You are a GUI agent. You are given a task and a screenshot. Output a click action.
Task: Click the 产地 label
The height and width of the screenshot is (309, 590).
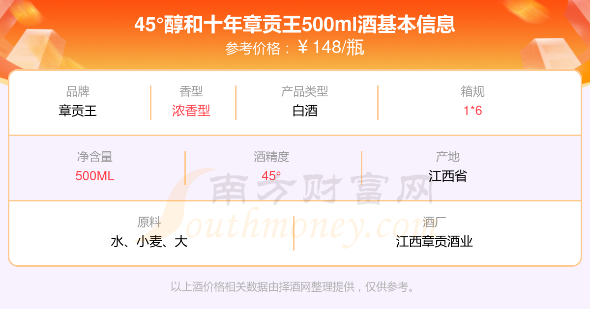pyautogui.click(x=447, y=157)
